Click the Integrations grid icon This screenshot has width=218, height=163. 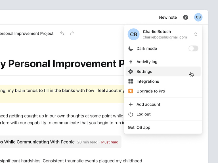131,81
